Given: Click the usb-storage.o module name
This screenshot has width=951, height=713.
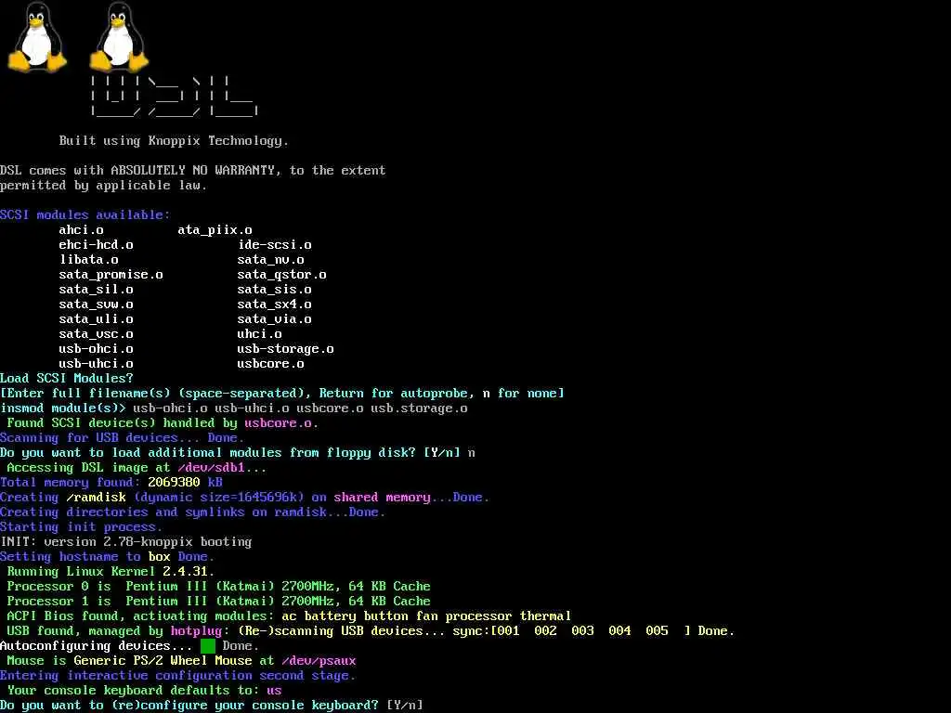Looking at the screenshot, I should (285, 349).
